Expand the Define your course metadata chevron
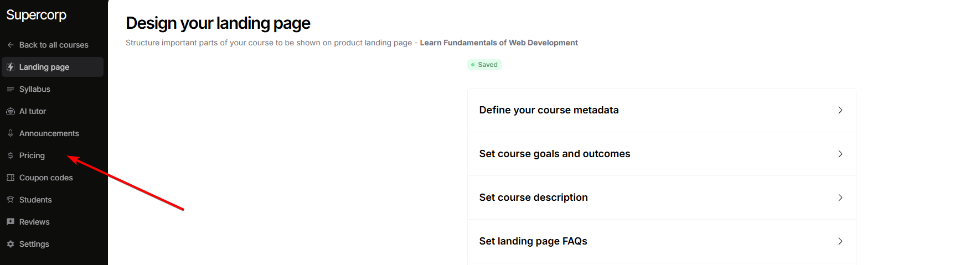The height and width of the screenshot is (265, 970). pyautogui.click(x=840, y=110)
